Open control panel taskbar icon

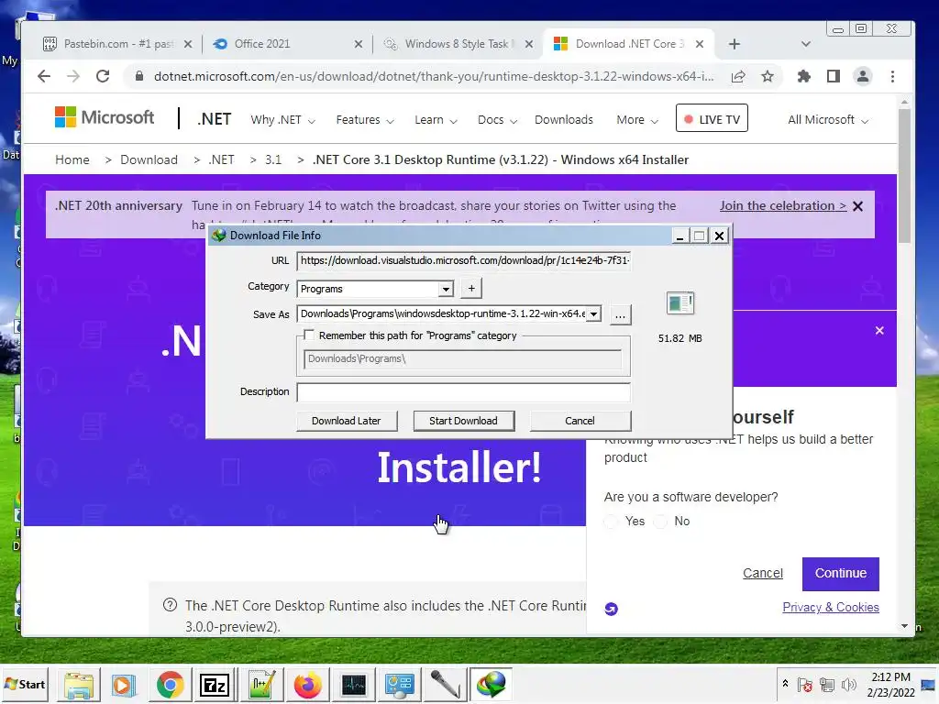pos(400,685)
